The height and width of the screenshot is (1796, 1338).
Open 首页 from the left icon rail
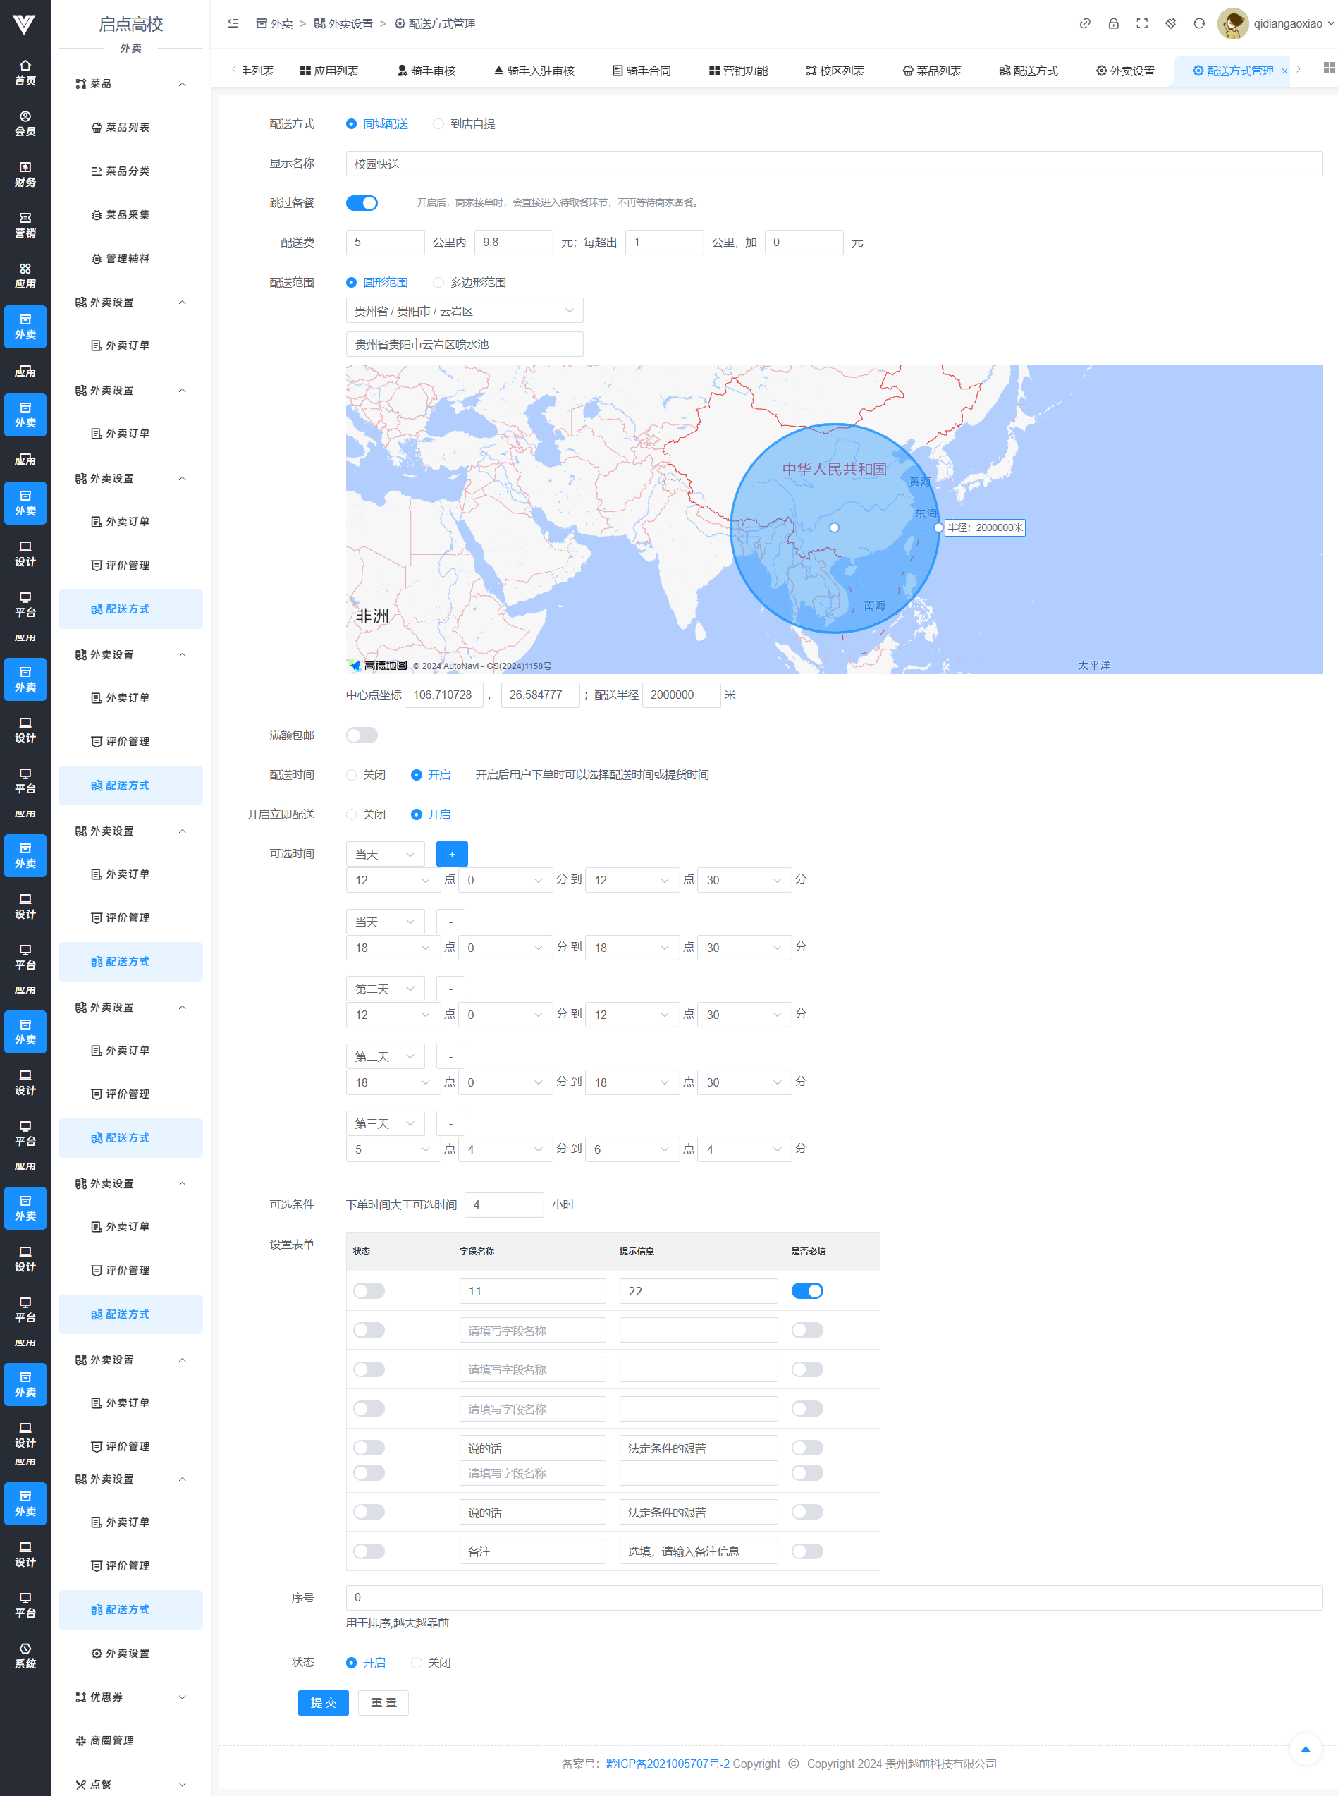point(25,72)
